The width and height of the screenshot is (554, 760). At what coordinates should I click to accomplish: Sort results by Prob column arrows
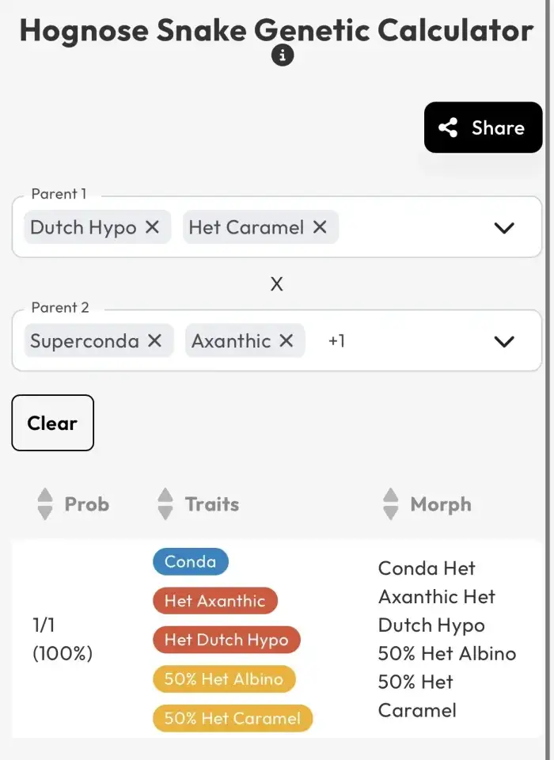tap(45, 504)
